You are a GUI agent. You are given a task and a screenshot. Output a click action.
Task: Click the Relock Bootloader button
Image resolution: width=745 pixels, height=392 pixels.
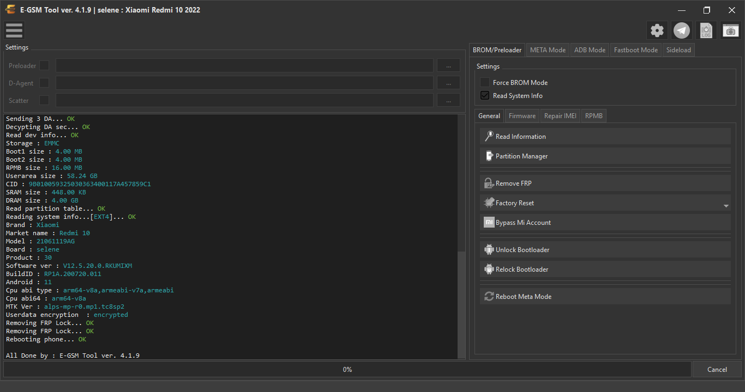(605, 269)
